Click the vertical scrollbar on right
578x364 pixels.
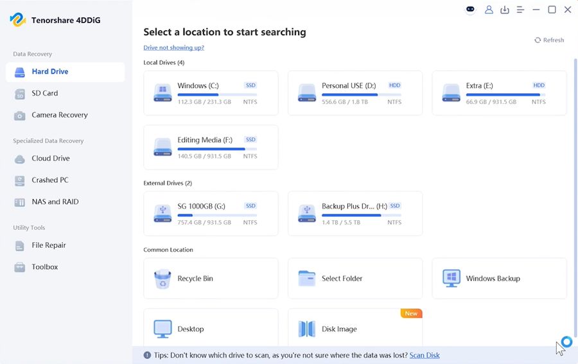(575, 199)
